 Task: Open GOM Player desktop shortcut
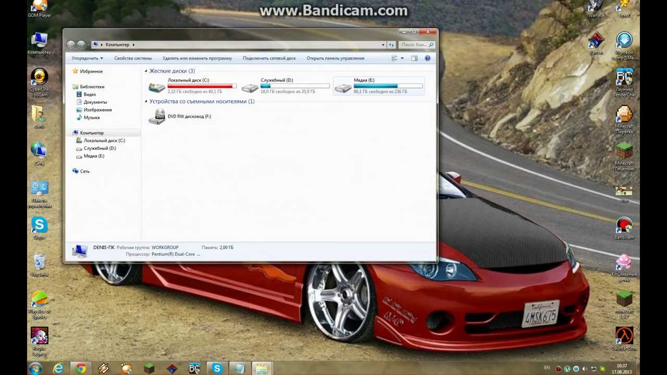pos(39,9)
